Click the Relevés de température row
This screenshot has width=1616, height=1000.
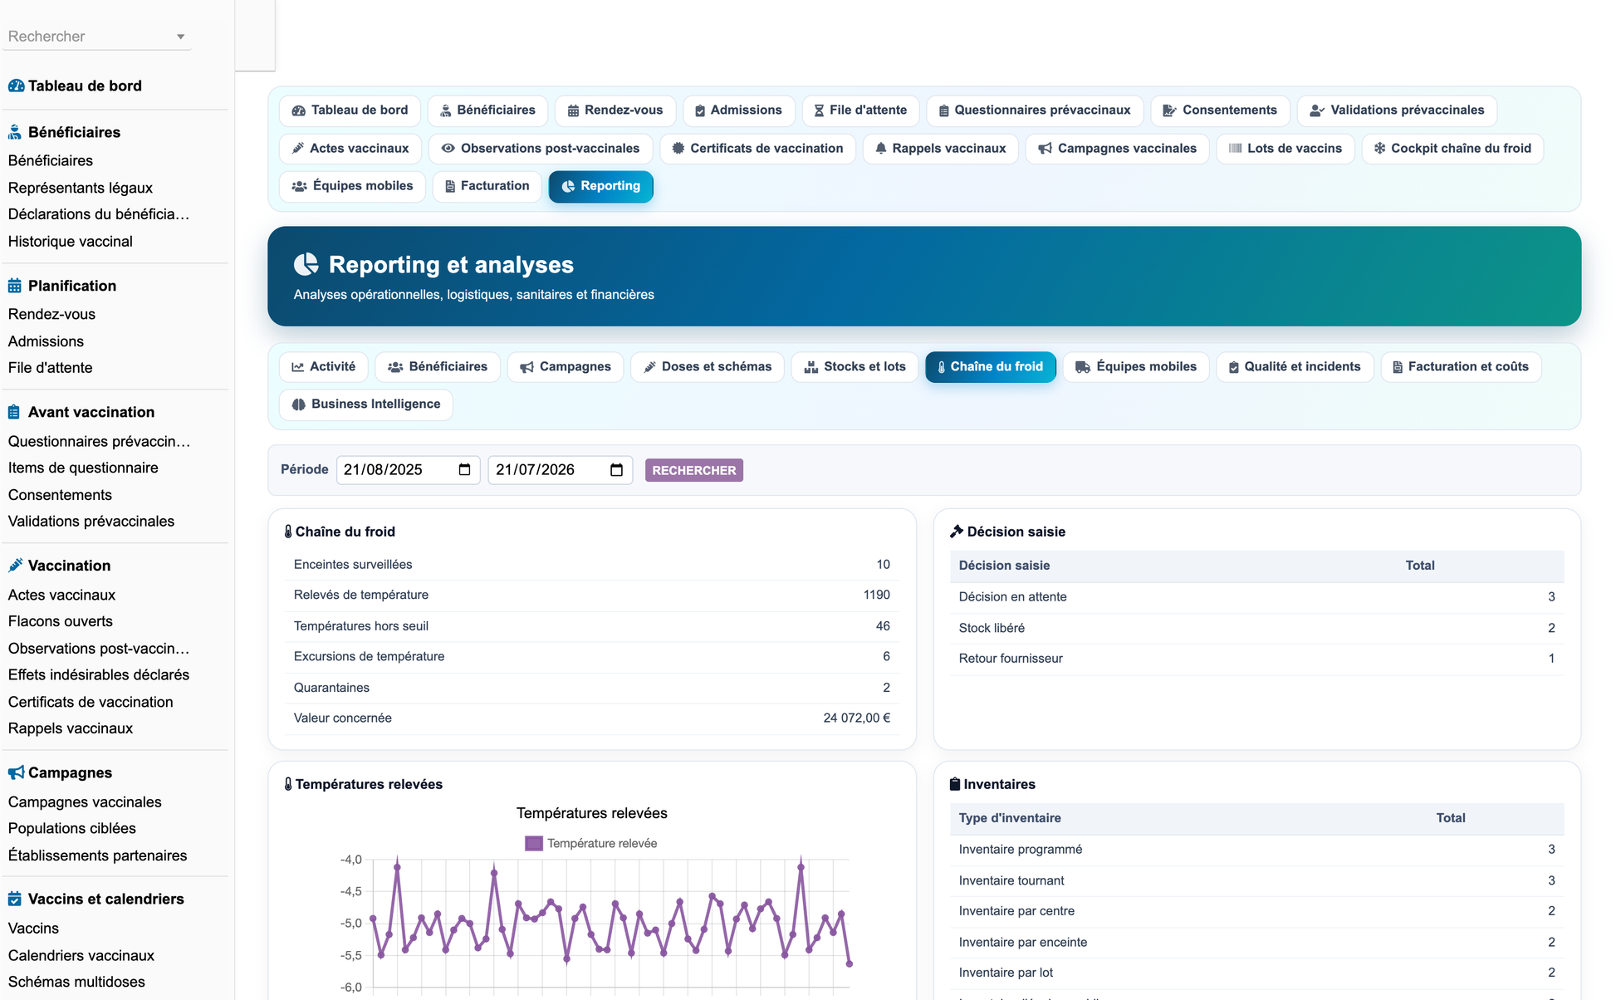[x=592, y=595]
